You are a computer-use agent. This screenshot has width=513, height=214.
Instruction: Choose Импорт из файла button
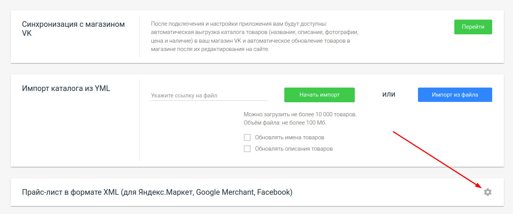(455, 95)
